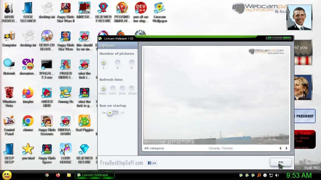The image size is (321, 180).
Task: Open the BEJEWED DELUXE diamond icon
Action: click(84, 153)
